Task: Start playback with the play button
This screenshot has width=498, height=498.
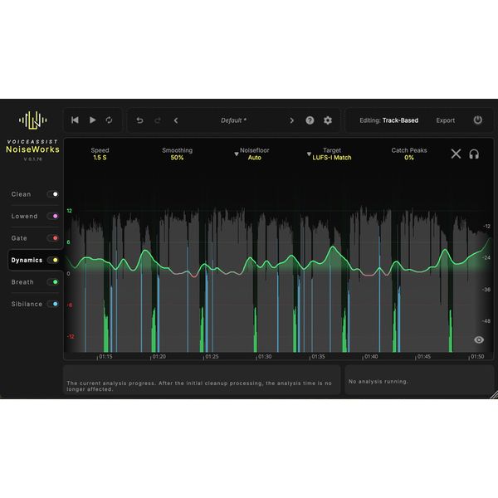Action: 92,120
